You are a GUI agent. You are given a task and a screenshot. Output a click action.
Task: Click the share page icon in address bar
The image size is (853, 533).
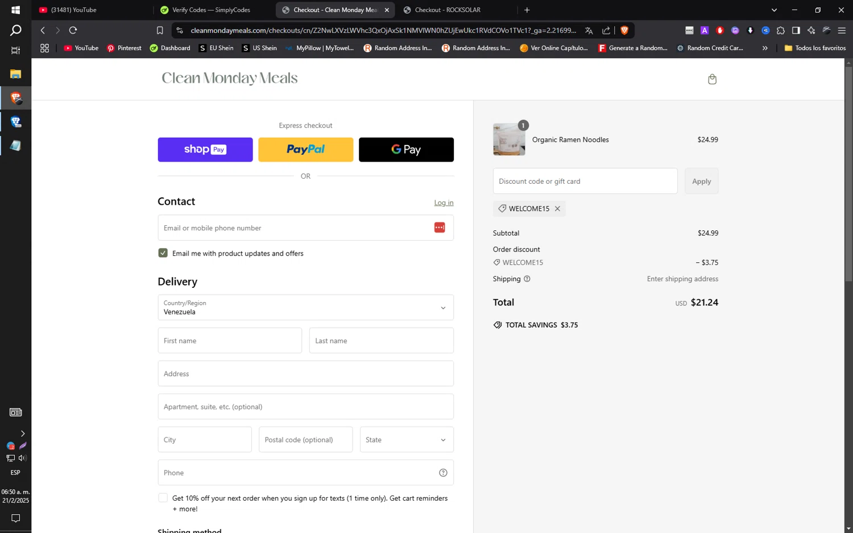coord(606,31)
